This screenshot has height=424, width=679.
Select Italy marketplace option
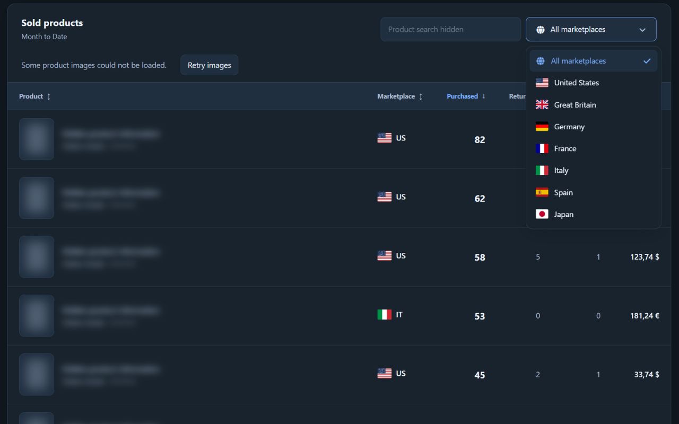click(593, 171)
